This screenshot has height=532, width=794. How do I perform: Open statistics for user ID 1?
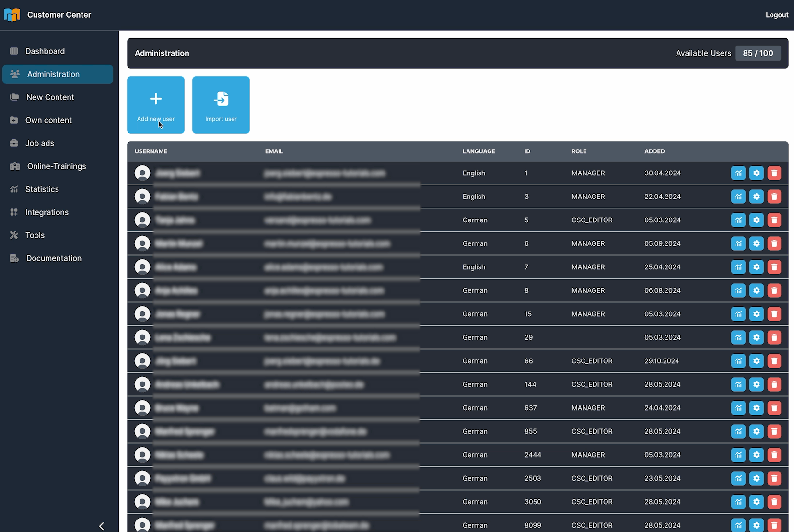[x=738, y=173]
